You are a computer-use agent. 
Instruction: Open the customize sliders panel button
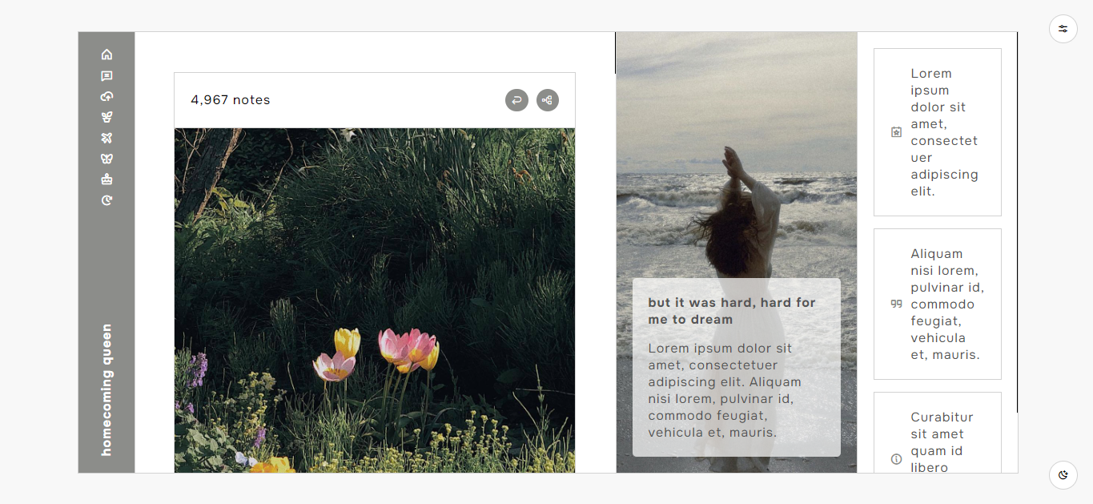(1063, 29)
